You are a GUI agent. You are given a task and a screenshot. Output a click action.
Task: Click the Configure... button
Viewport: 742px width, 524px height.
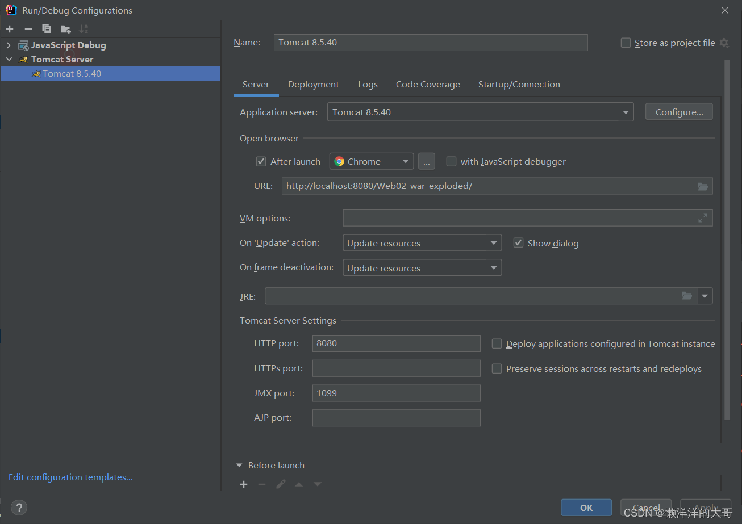pyautogui.click(x=679, y=112)
